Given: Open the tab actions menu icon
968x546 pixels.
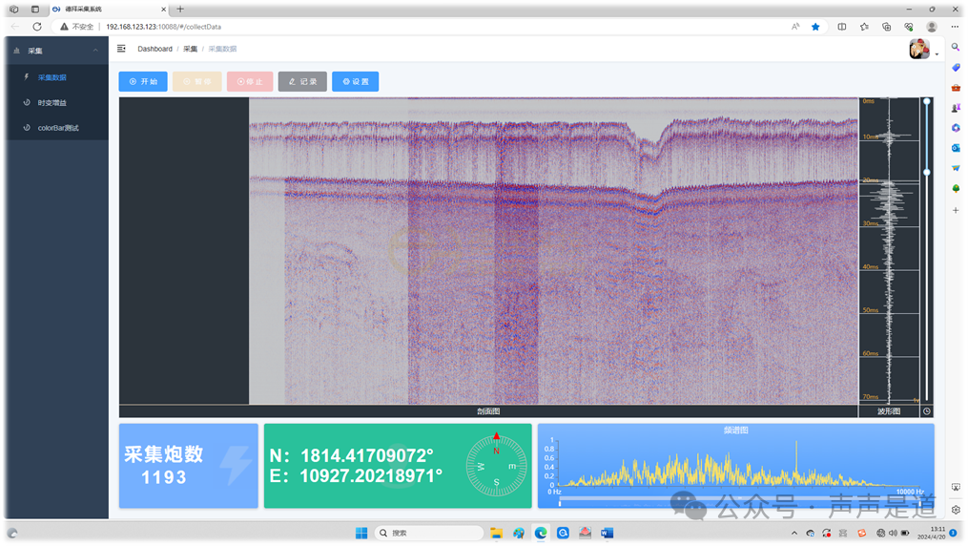Looking at the screenshot, I should (x=35, y=10).
